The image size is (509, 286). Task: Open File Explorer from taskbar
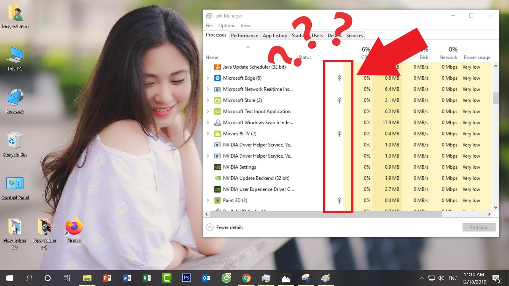(87, 278)
